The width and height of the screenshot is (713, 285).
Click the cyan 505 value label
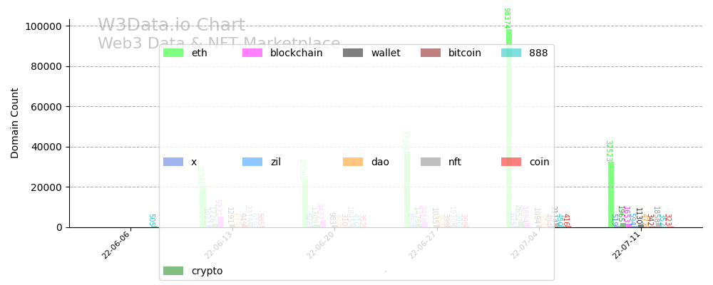(x=152, y=220)
